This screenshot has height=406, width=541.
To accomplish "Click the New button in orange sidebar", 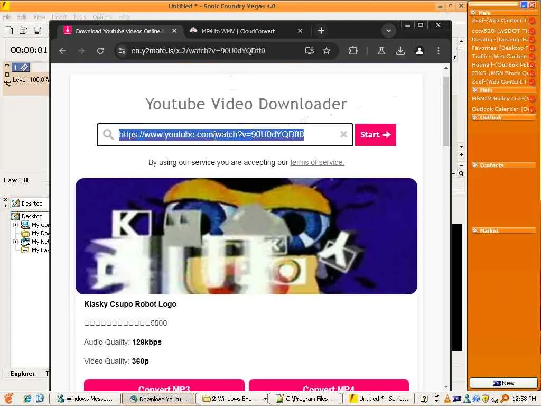I will coord(503,383).
